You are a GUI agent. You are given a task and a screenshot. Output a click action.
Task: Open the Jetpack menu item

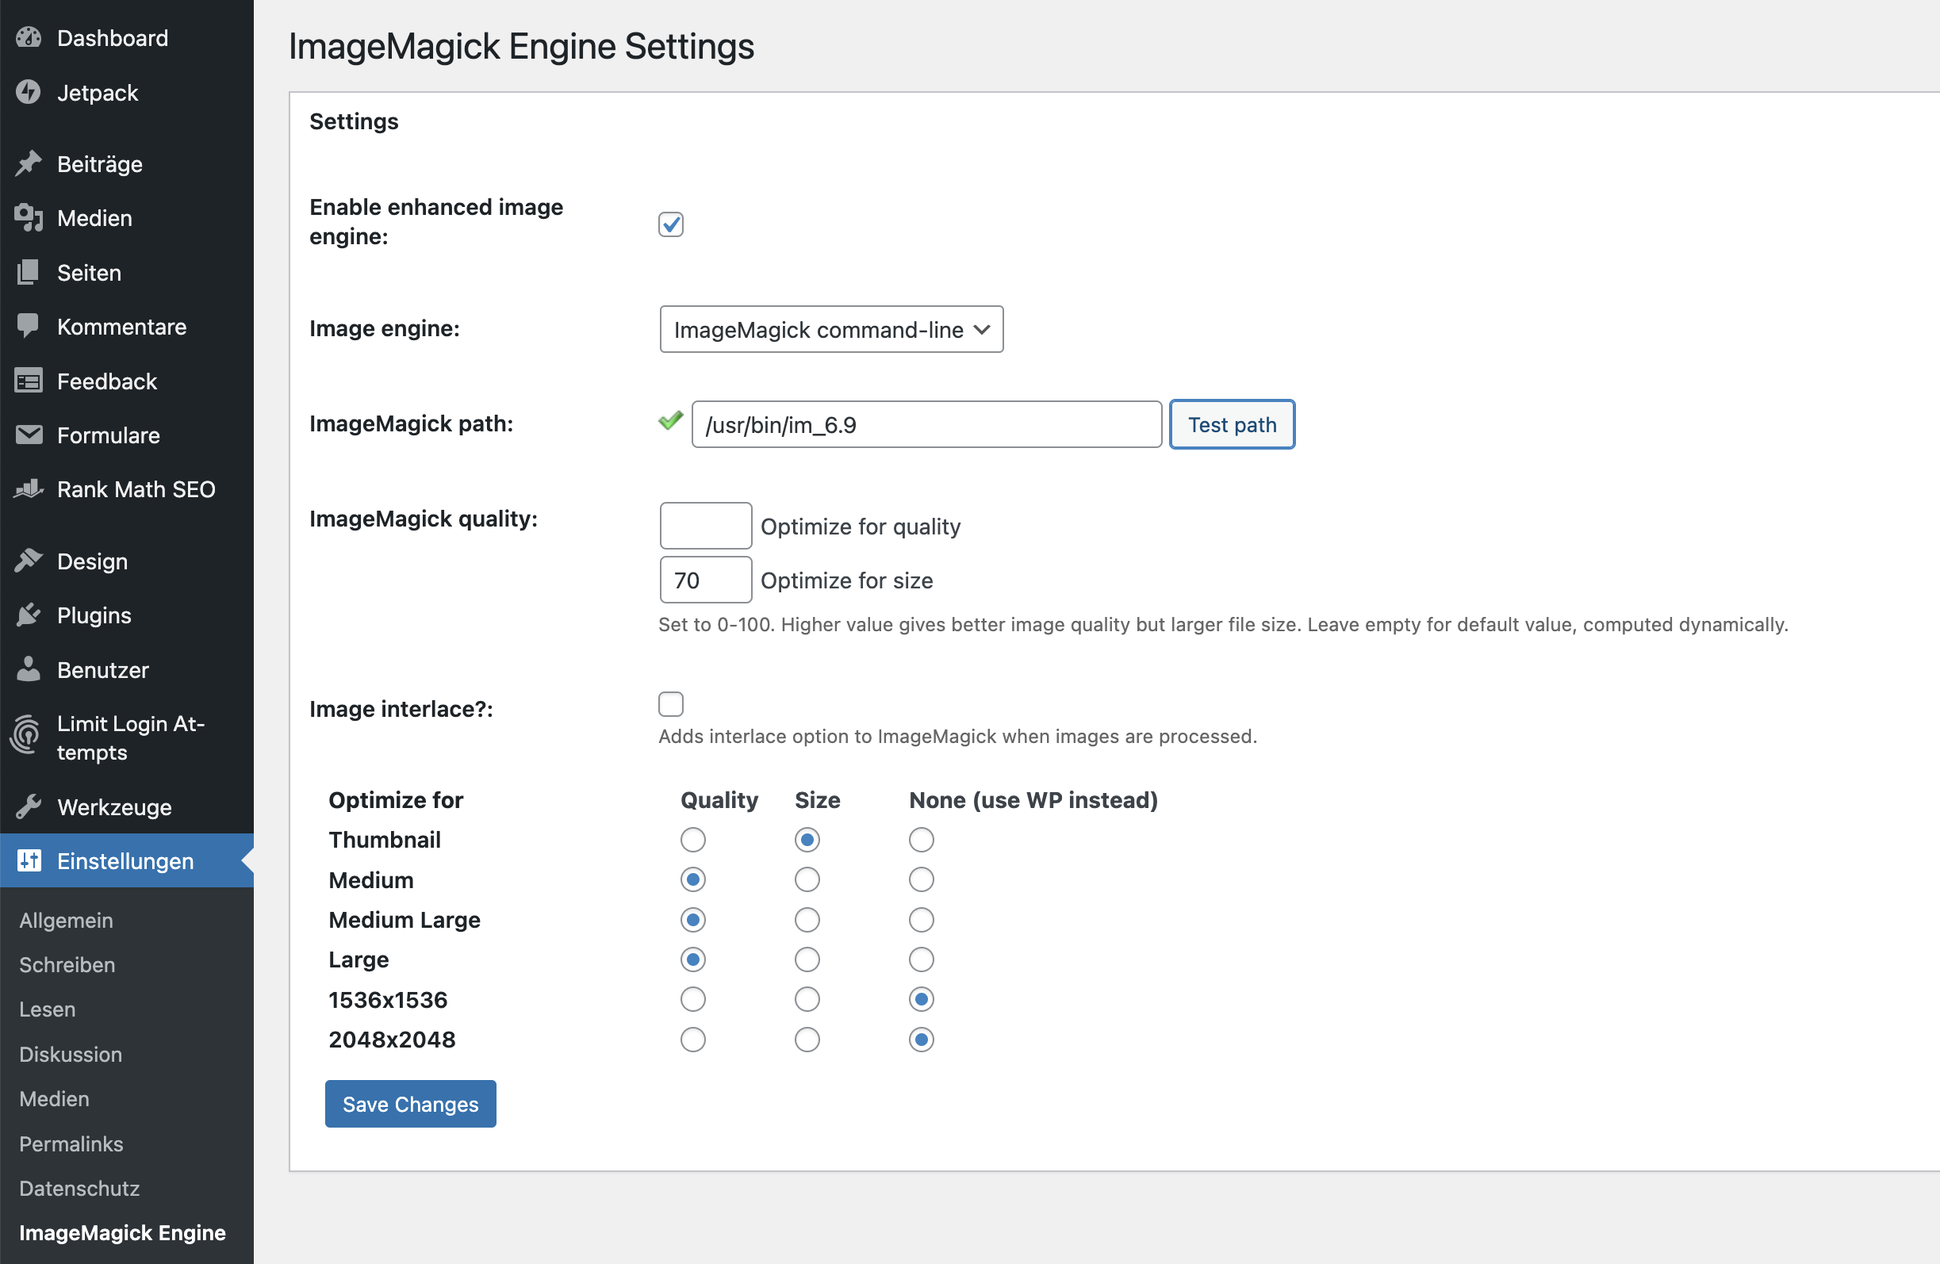click(126, 92)
